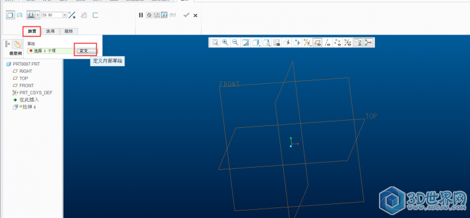Open the 放置 placement tab
Screen dimensions: 470x218
[x=32, y=31]
